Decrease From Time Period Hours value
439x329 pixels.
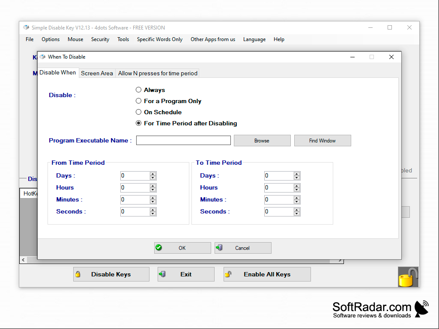coord(153,190)
